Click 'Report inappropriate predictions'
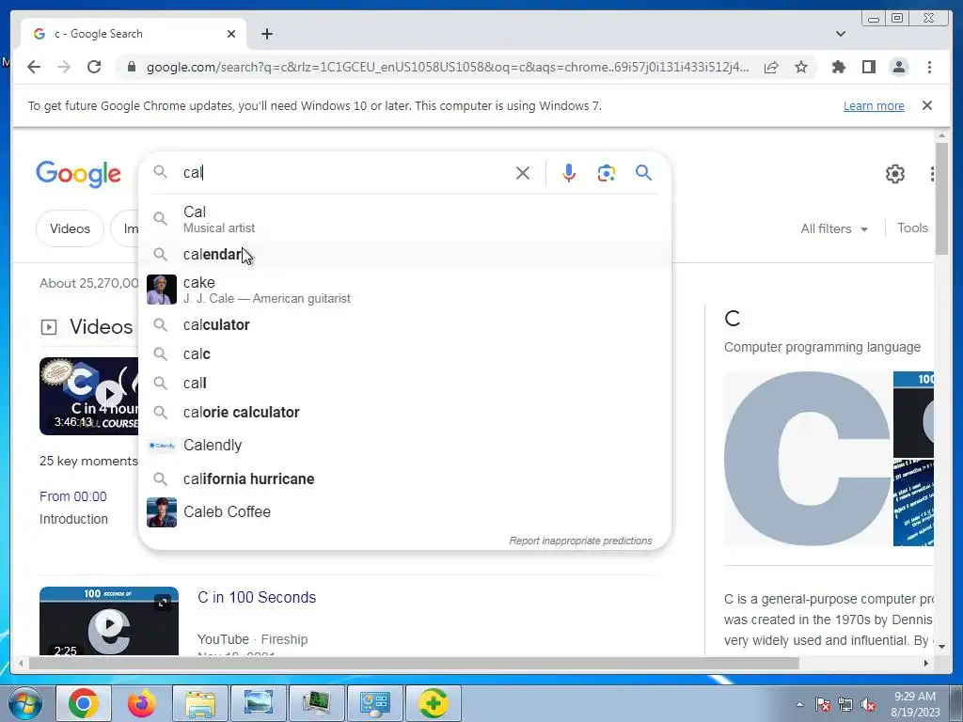963x722 pixels. click(580, 541)
